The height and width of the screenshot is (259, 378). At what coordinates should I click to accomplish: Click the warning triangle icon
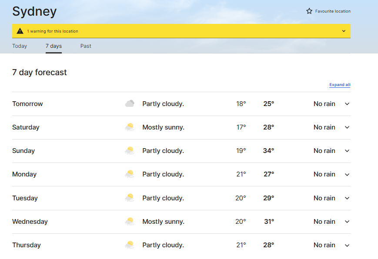[20, 31]
